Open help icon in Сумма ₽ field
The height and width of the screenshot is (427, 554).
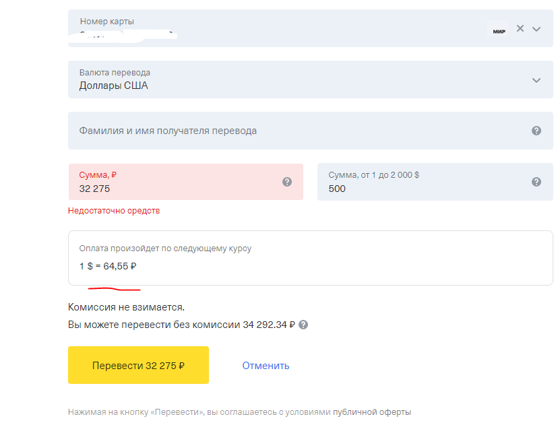287,182
